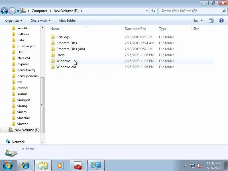Open Help via the question mark icon
Viewport: 228px width, 171px height.
point(221,21)
